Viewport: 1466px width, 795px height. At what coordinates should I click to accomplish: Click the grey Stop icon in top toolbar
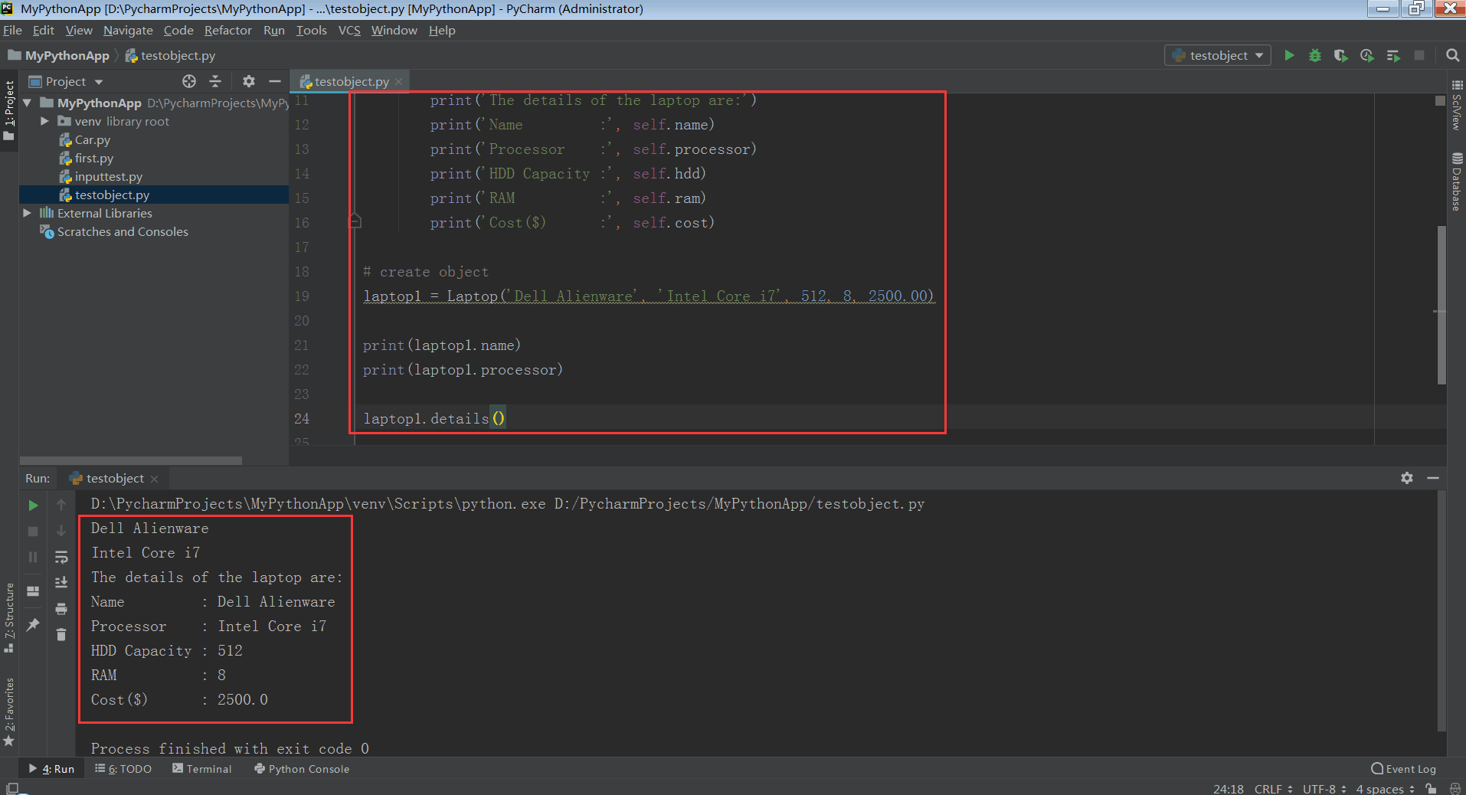1419,55
